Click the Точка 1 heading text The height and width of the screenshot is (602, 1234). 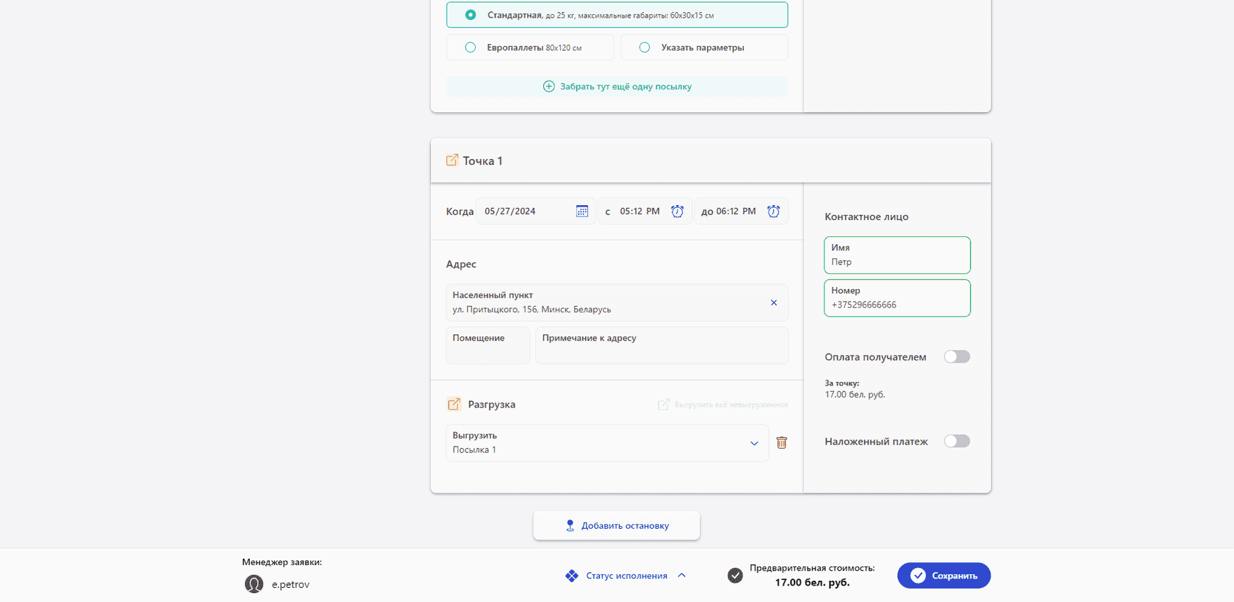(x=483, y=161)
